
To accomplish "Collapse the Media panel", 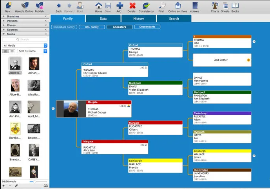I will pyautogui.click(x=4, y=34).
